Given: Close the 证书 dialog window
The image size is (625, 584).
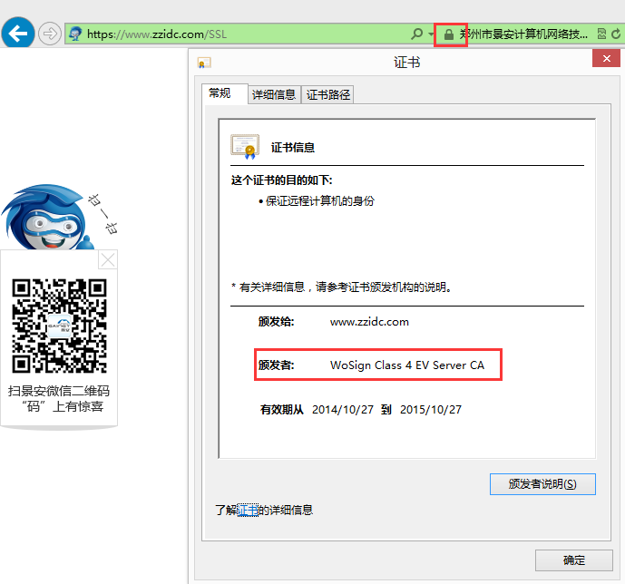Looking at the screenshot, I should pyautogui.click(x=606, y=59).
